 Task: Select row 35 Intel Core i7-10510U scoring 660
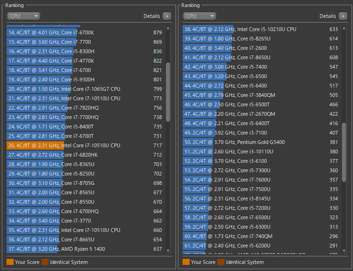tap(85, 230)
